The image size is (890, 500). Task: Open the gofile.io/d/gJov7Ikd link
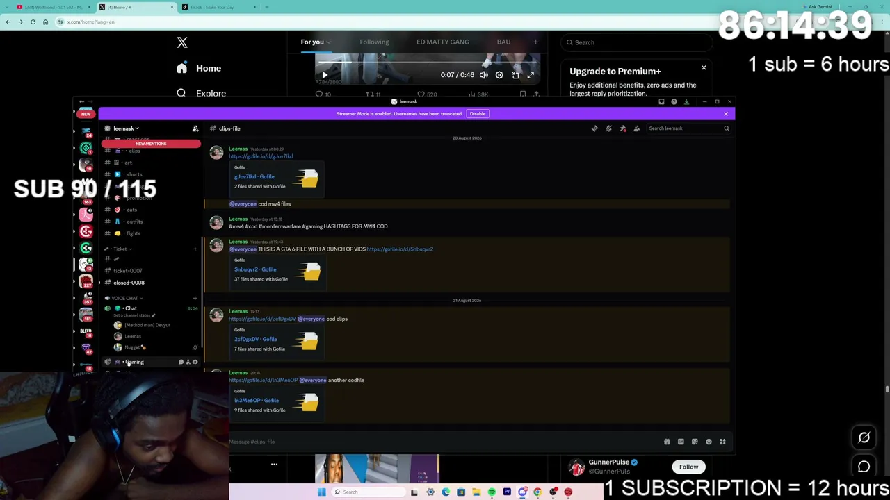[x=261, y=156]
